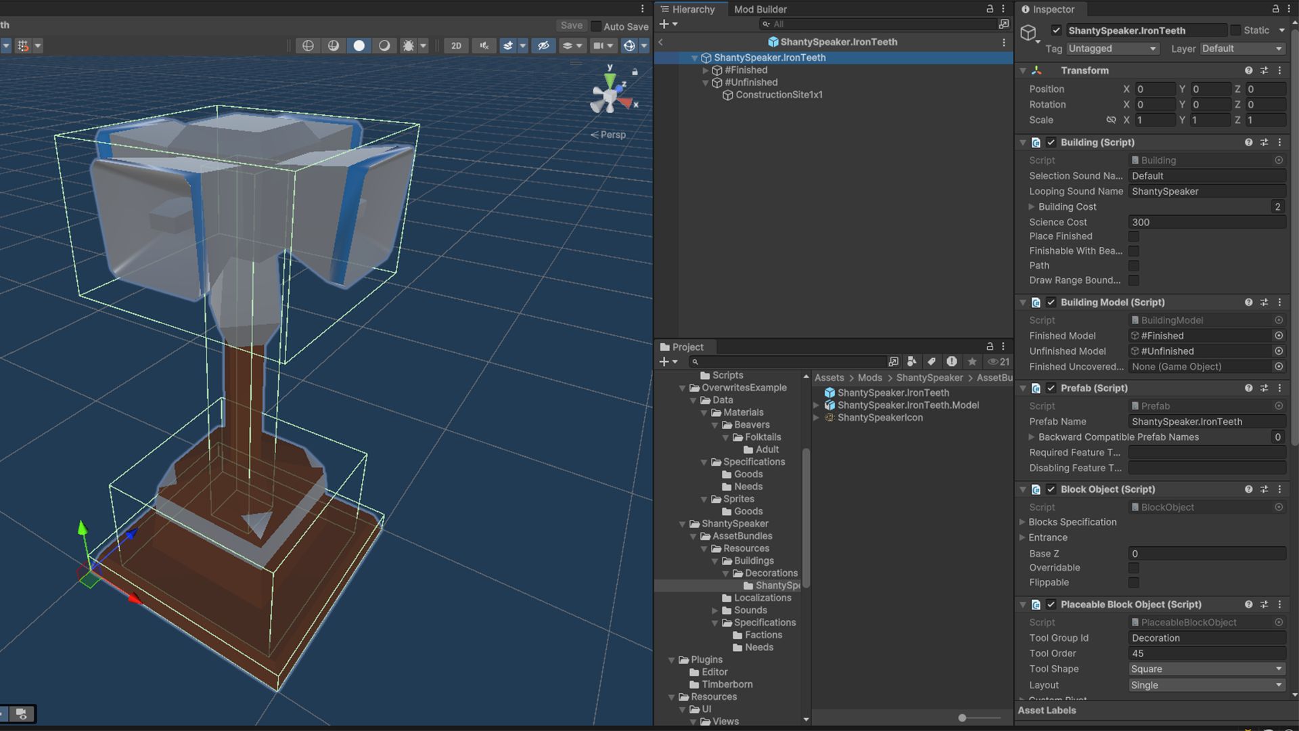Click the scene camera settings icon
The width and height of the screenshot is (1299, 731).
point(598,45)
